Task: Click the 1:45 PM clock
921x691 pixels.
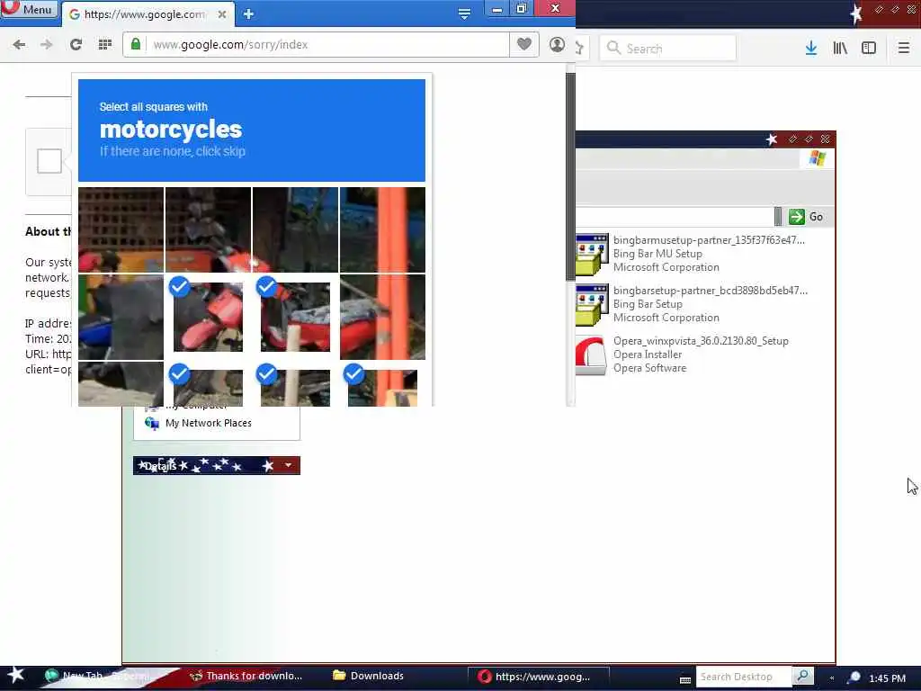Action: (888, 678)
